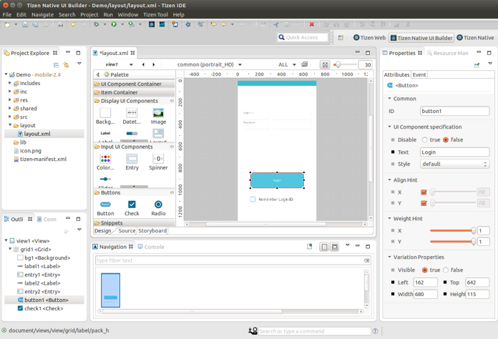
Task: Collapse the Demo project tree node
Action: click(6, 75)
